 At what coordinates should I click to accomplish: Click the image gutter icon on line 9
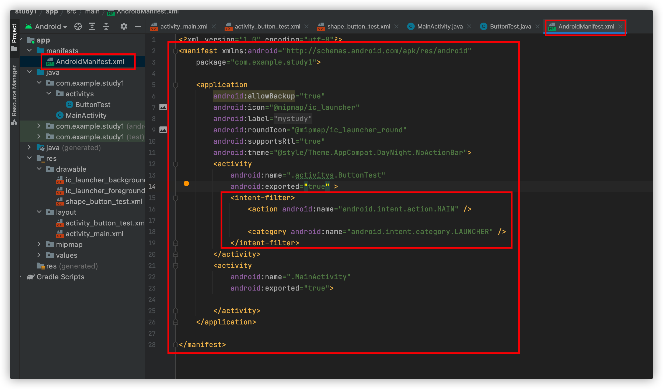click(163, 130)
